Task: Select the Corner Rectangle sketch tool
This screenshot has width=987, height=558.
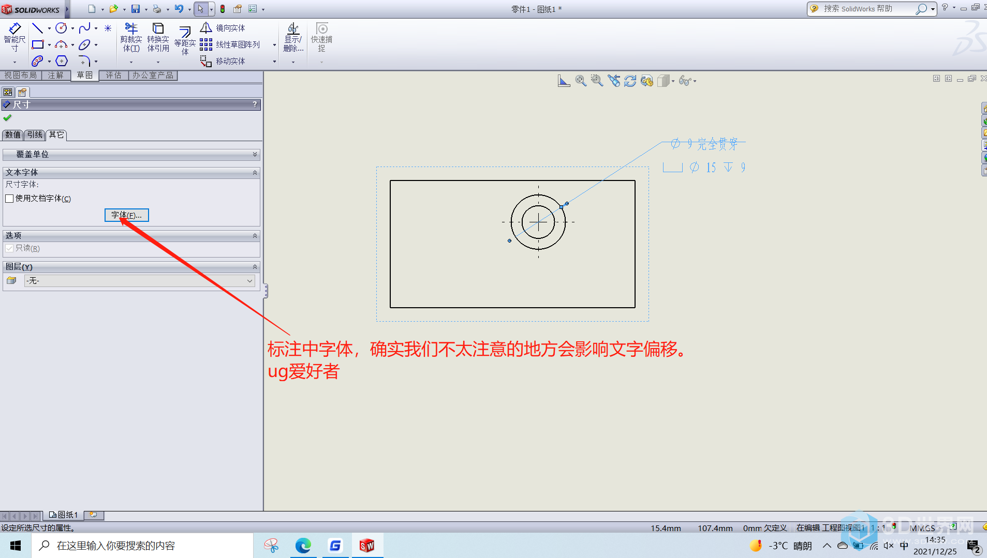Action: click(x=38, y=44)
